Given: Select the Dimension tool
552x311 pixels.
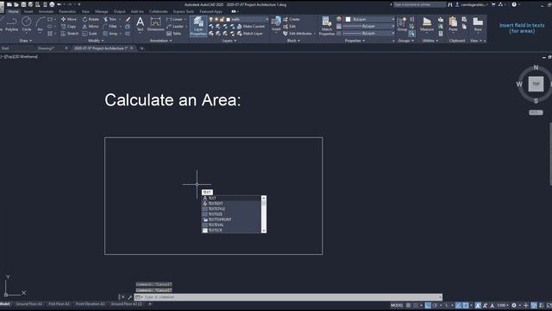Looking at the screenshot, I should 155,24.
